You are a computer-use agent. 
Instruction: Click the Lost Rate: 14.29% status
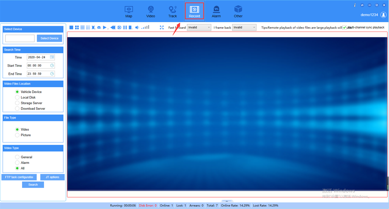pyautogui.click(x=266, y=206)
